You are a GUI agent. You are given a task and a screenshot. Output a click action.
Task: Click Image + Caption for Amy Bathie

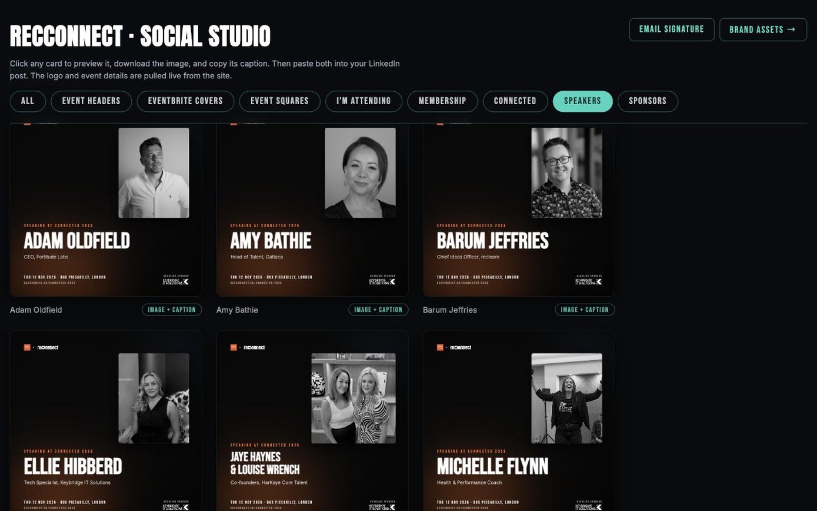coord(378,310)
